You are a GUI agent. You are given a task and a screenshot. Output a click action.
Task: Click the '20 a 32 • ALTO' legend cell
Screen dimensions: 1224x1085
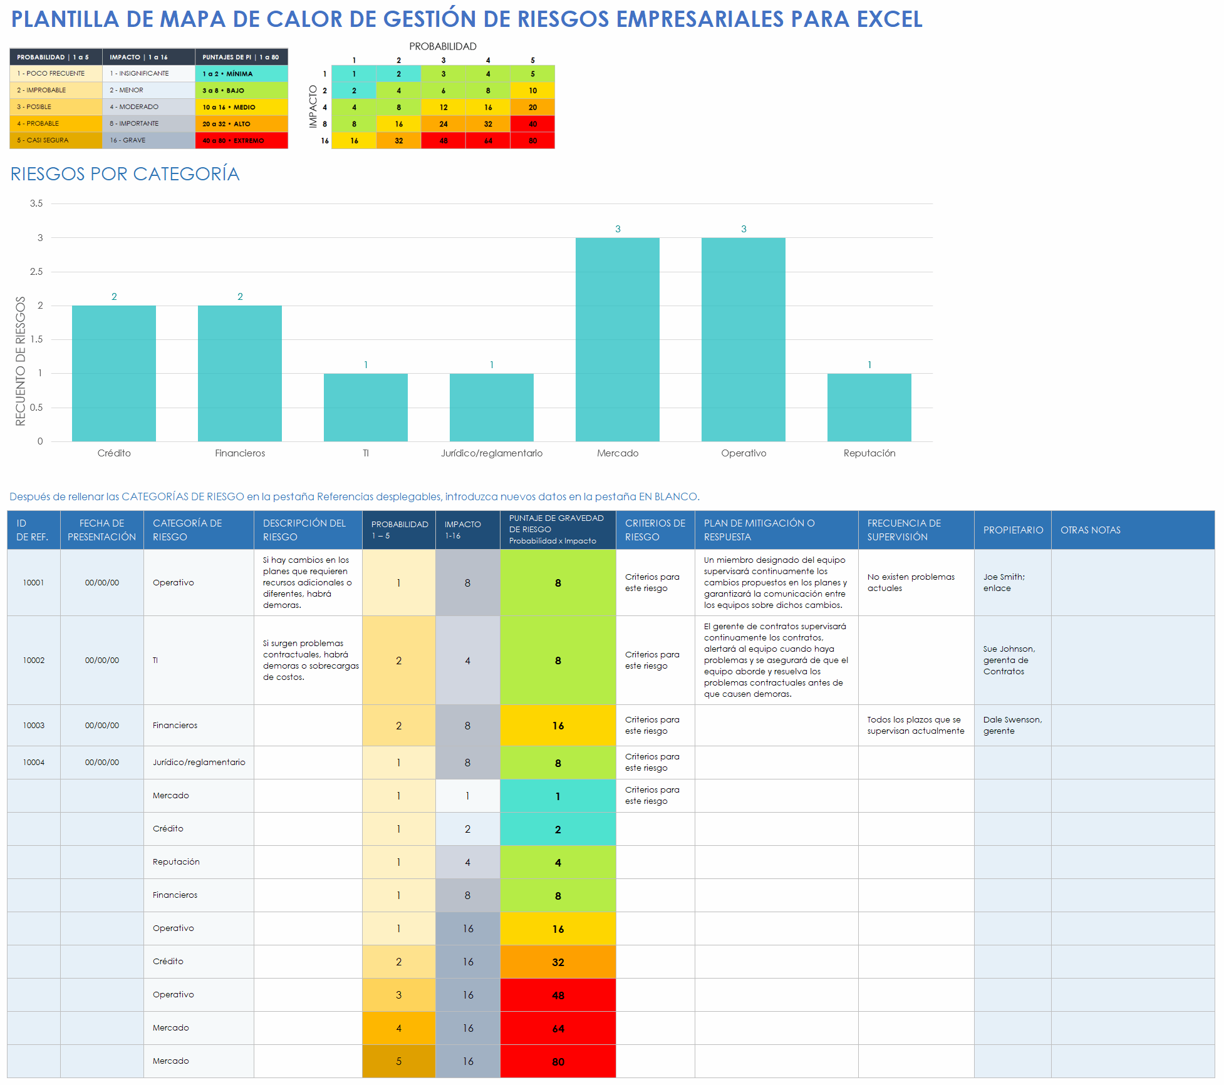(241, 124)
